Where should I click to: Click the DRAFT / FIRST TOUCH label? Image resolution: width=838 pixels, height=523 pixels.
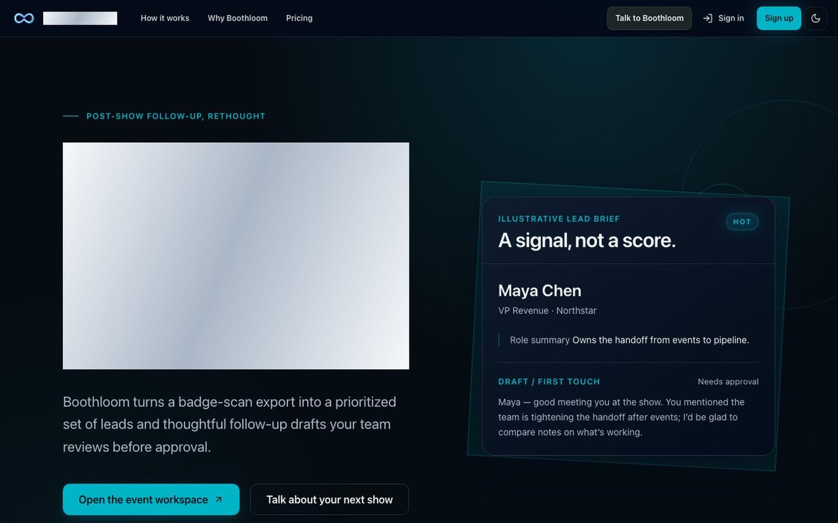(x=549, y=382)
